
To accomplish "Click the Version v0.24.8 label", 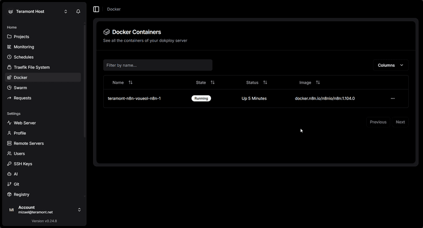I will click(44, 221).
